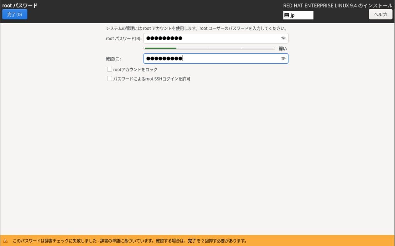This screenshot has width=395, height=246.
Task: Select the jp keyboard layout text
Action: pos(293,15)
